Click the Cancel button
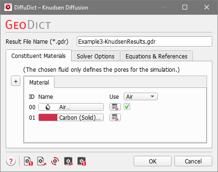The width and height of the screenshot is (218, 172). tap(193, 161)
